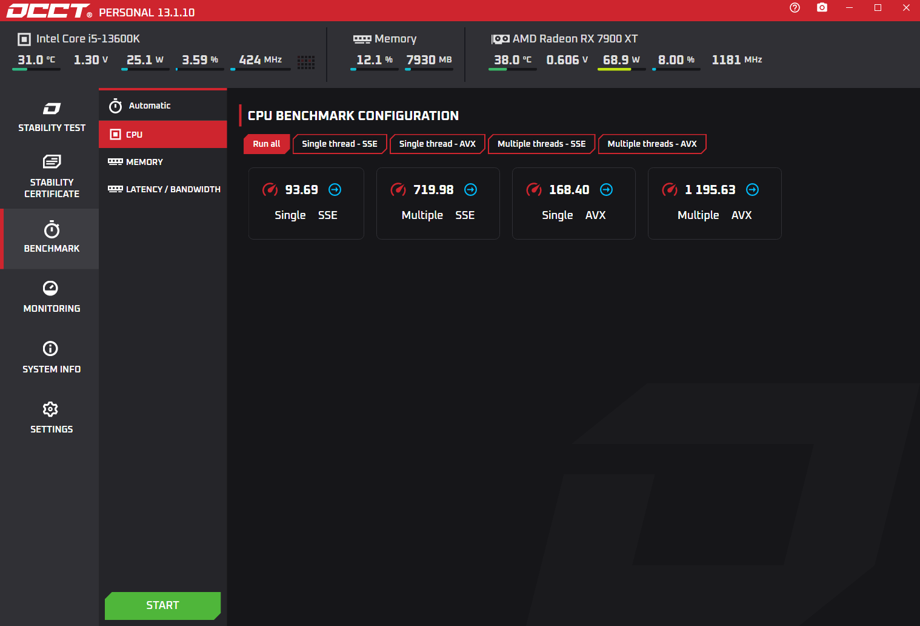Click the memory usage 12.1 % reading
This screenshot has height=626, width=920.
coord(375,60)
